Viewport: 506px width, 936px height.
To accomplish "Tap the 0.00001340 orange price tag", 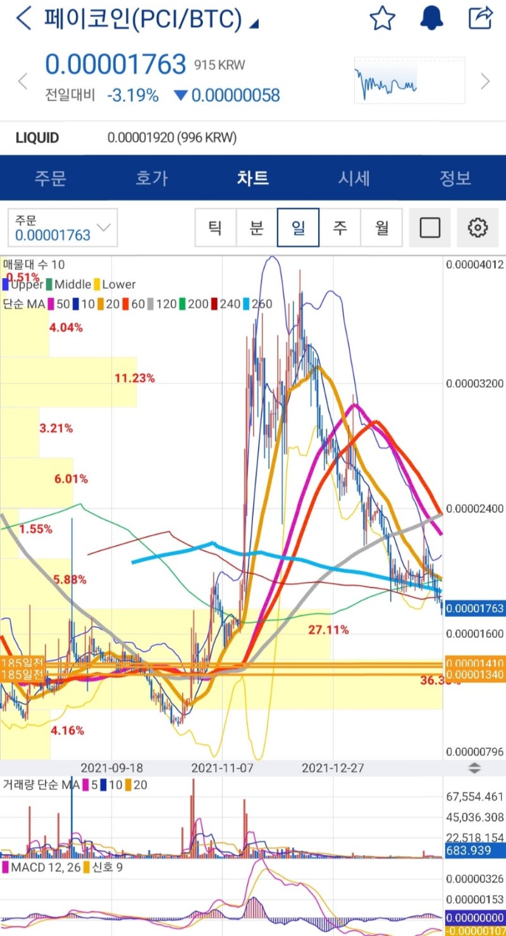I will [475, 675].
